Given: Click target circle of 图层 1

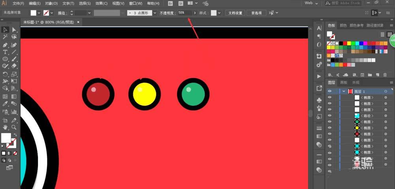Looking at the screenshot, I should [386, 91].
